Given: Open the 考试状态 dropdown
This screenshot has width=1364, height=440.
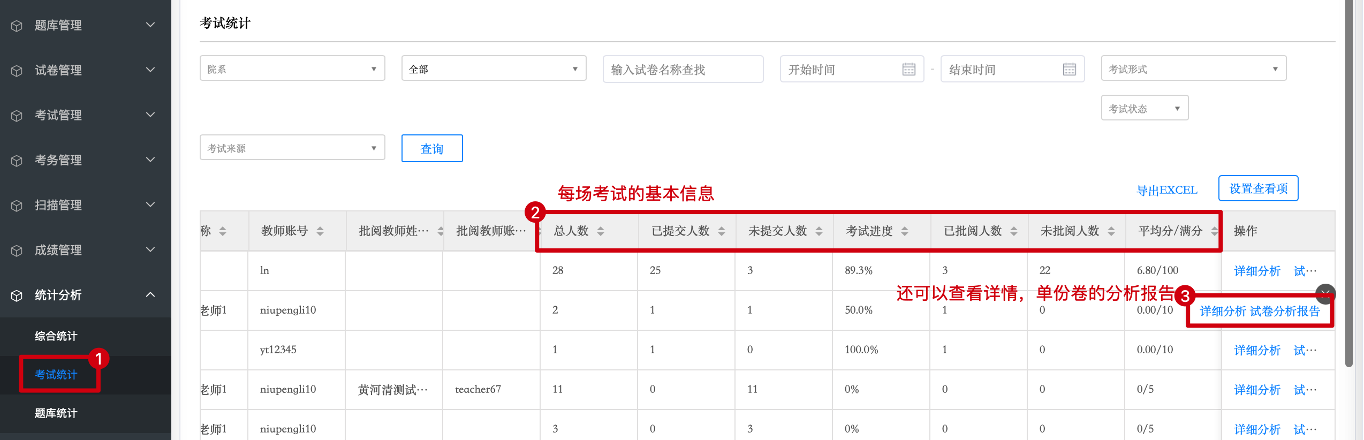Looking at the screenshot, I should [1145, 108].
